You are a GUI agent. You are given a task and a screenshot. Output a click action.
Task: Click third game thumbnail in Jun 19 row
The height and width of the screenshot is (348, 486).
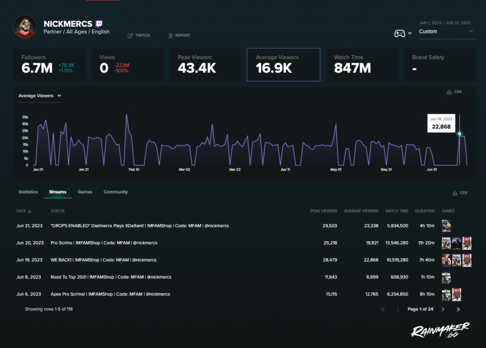[467, 261]
